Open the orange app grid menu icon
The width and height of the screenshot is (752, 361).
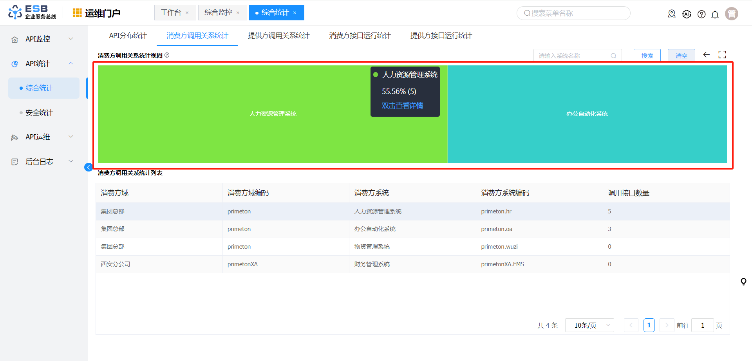[77, 13]
